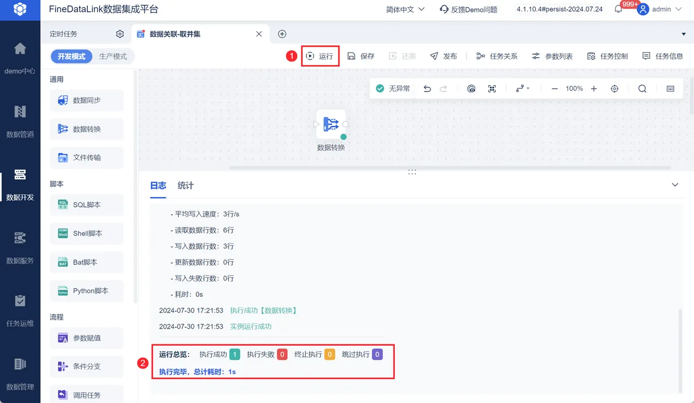Click the 数据转换 node output port circle
The height and width of the screenshot is (403, 694).
(x=345, y=124)
